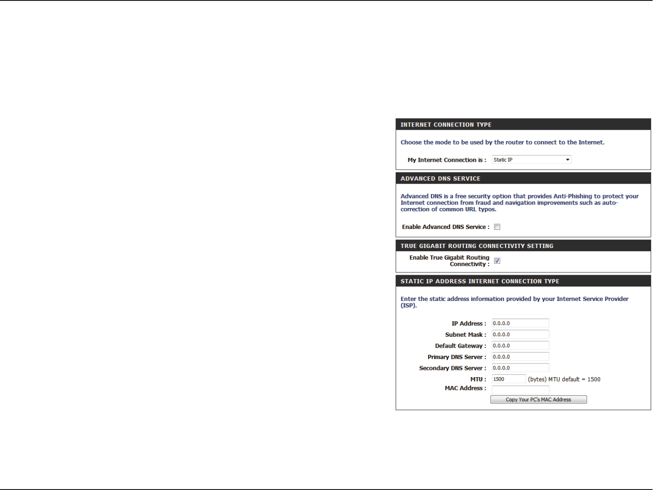Click the 'Enable Advanced DNS Service :' label
The image size is (653, 490).
(x=445, y=227)
